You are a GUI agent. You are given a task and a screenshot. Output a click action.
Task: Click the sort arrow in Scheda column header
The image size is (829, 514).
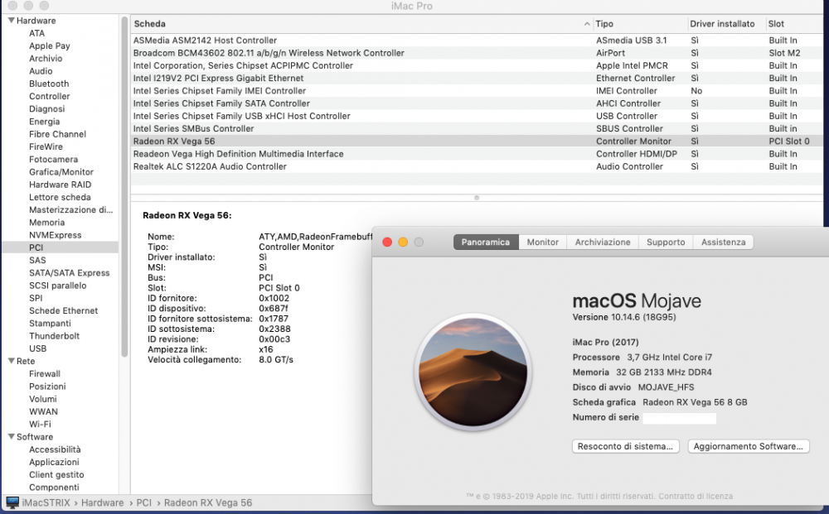(587, 24)
